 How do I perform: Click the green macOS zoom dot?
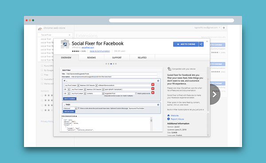pyautogui.click(x=33, y=20)
